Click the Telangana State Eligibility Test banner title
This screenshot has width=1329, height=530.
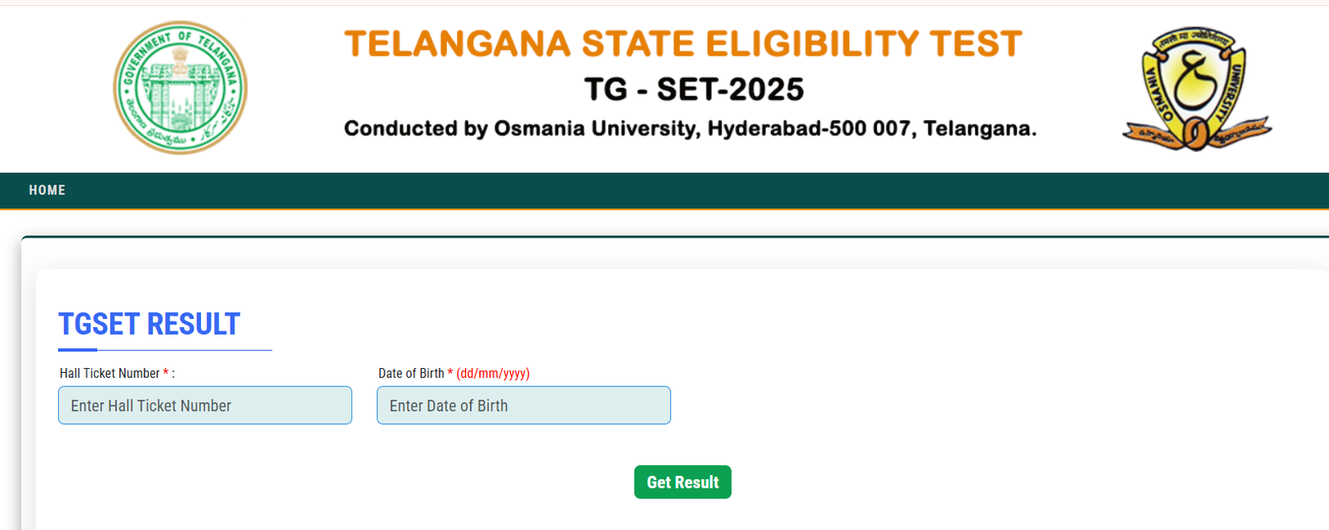point(683,43)
